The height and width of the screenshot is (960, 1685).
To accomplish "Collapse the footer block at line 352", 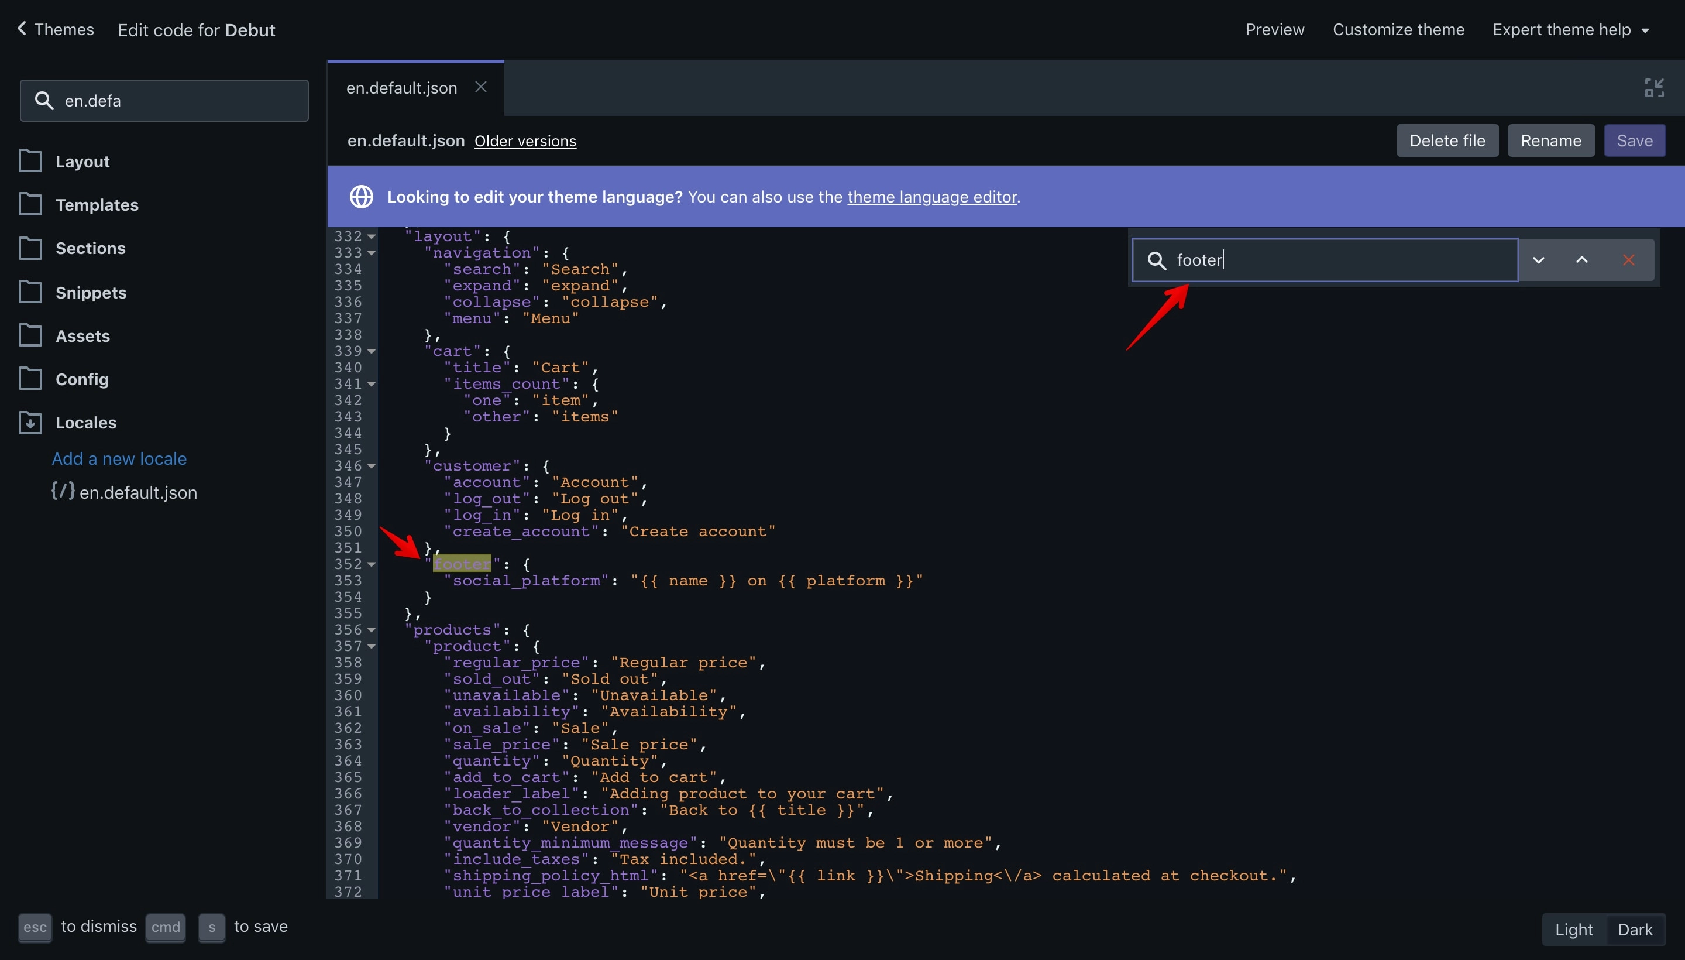I will point(372,564).
